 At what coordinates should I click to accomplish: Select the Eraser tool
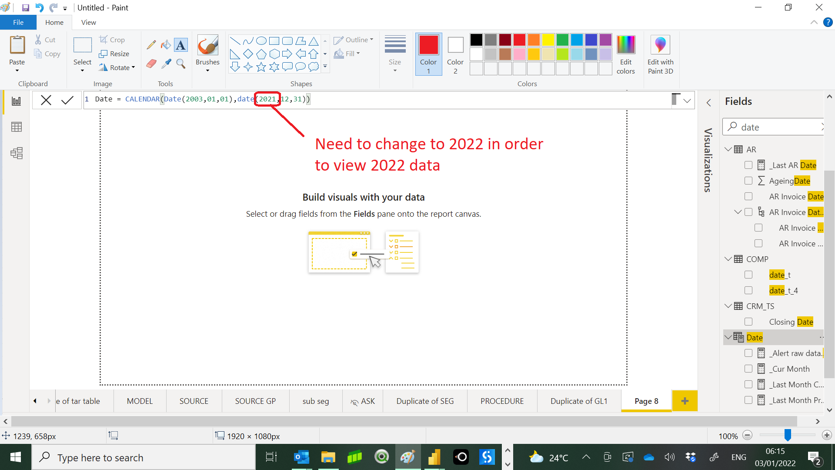click(151, 64)
